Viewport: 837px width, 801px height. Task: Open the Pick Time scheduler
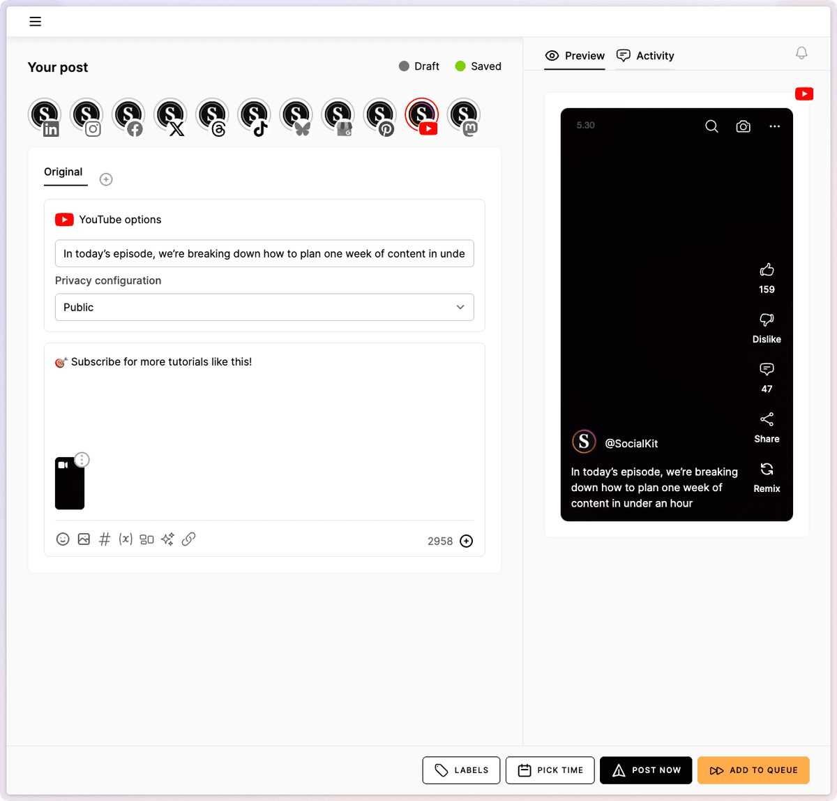coord(550,770)
